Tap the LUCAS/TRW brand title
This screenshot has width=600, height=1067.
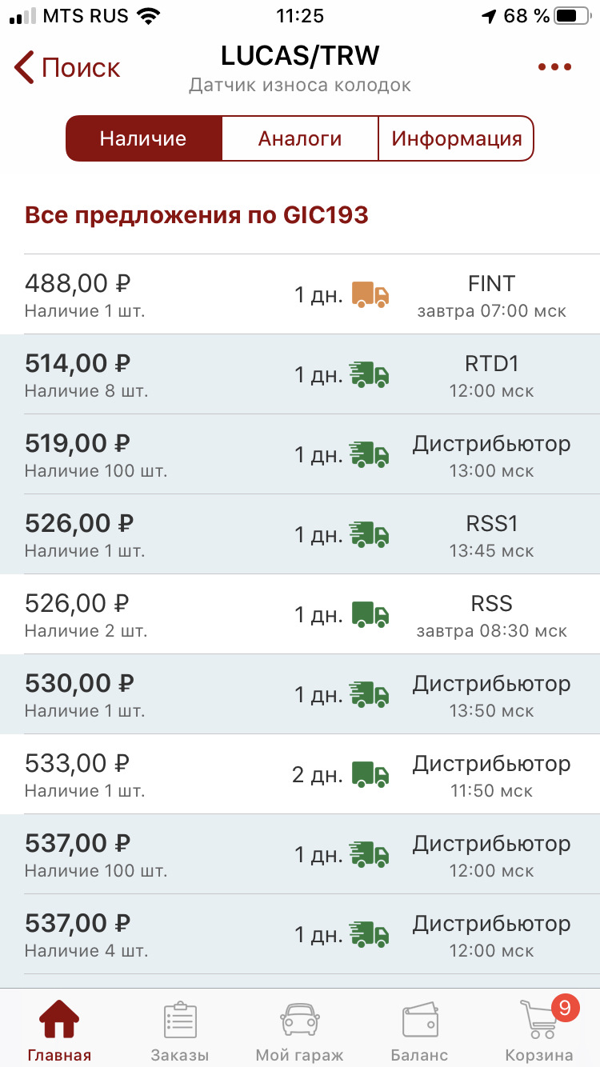[x=300, y=56]
